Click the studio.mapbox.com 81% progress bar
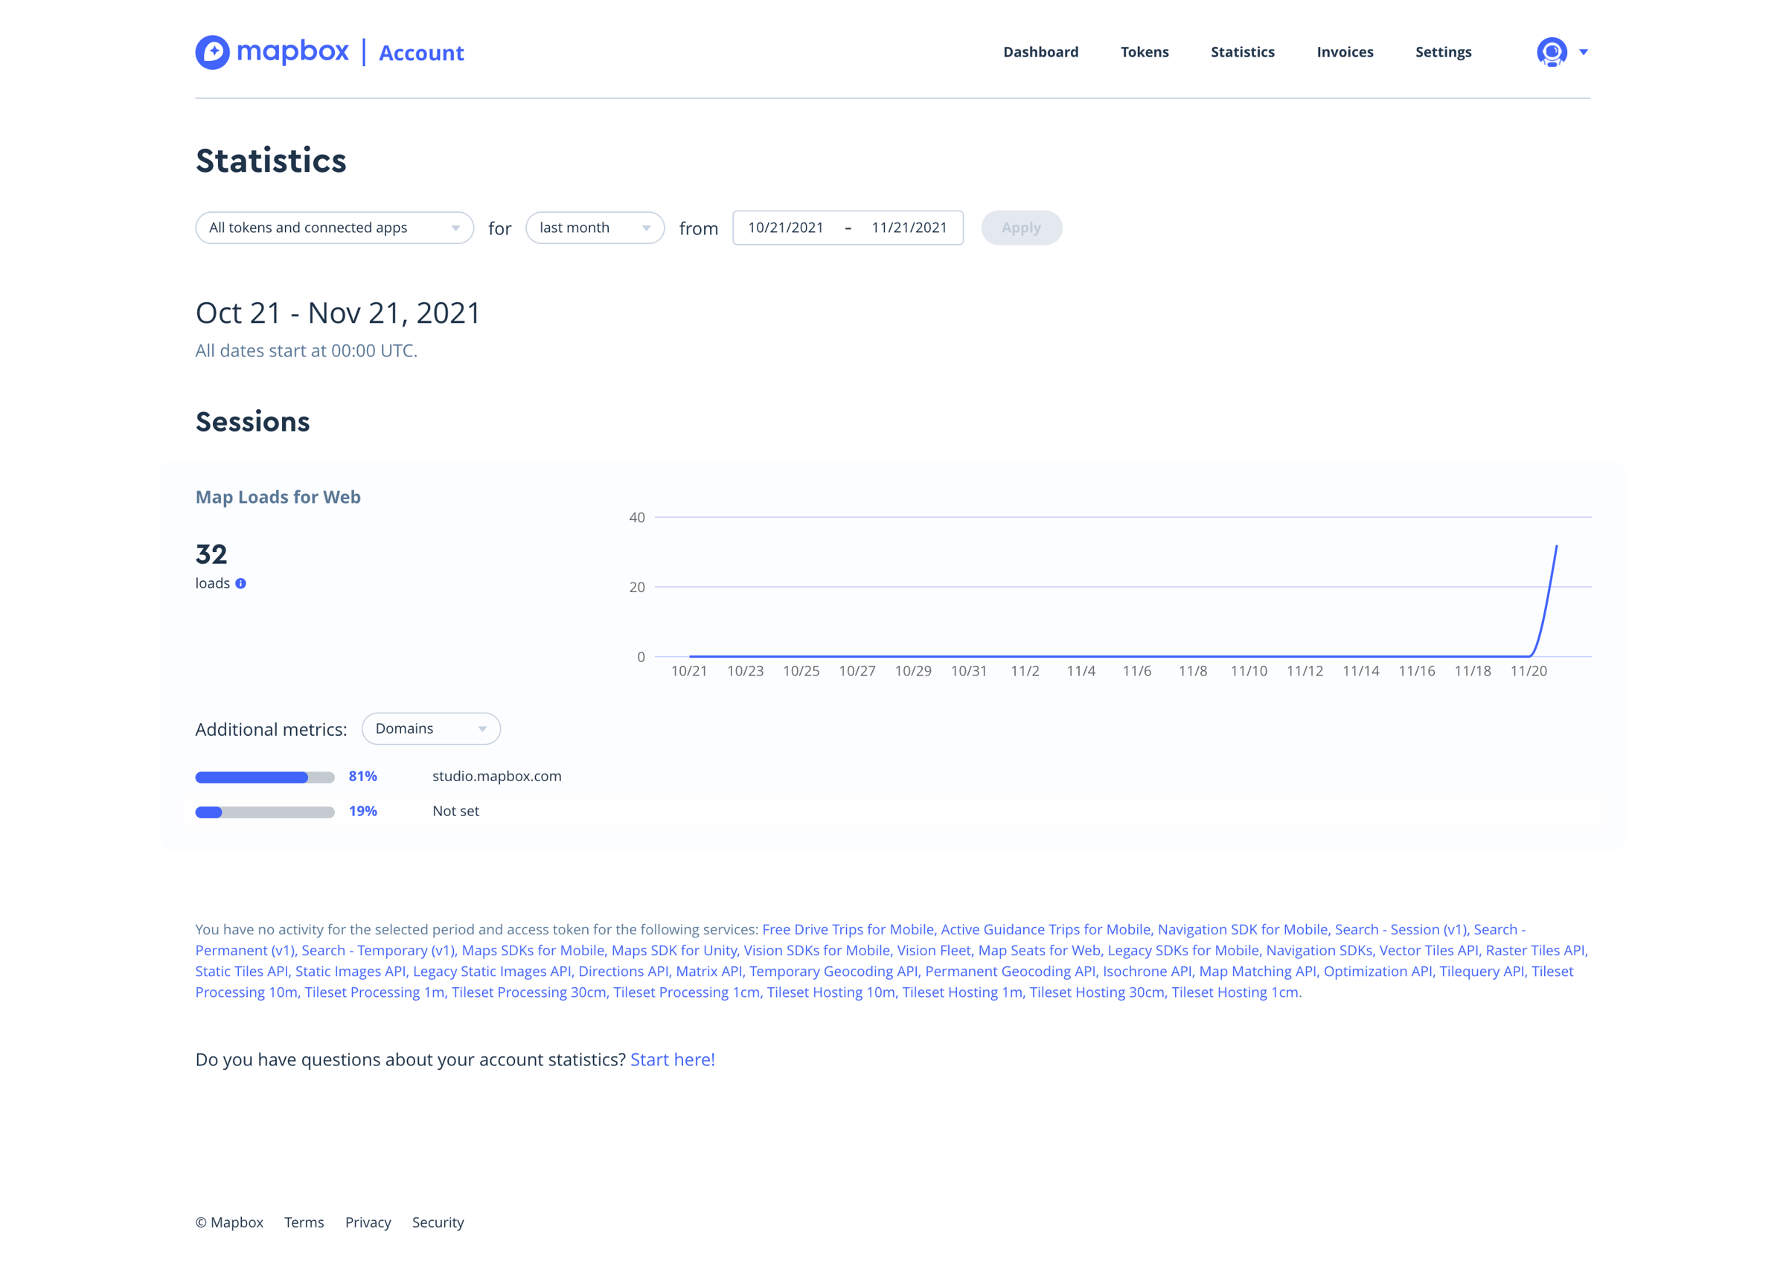Image resolution: width=1786 pixels, height=1261 pixels. click(x=264, y=777)
